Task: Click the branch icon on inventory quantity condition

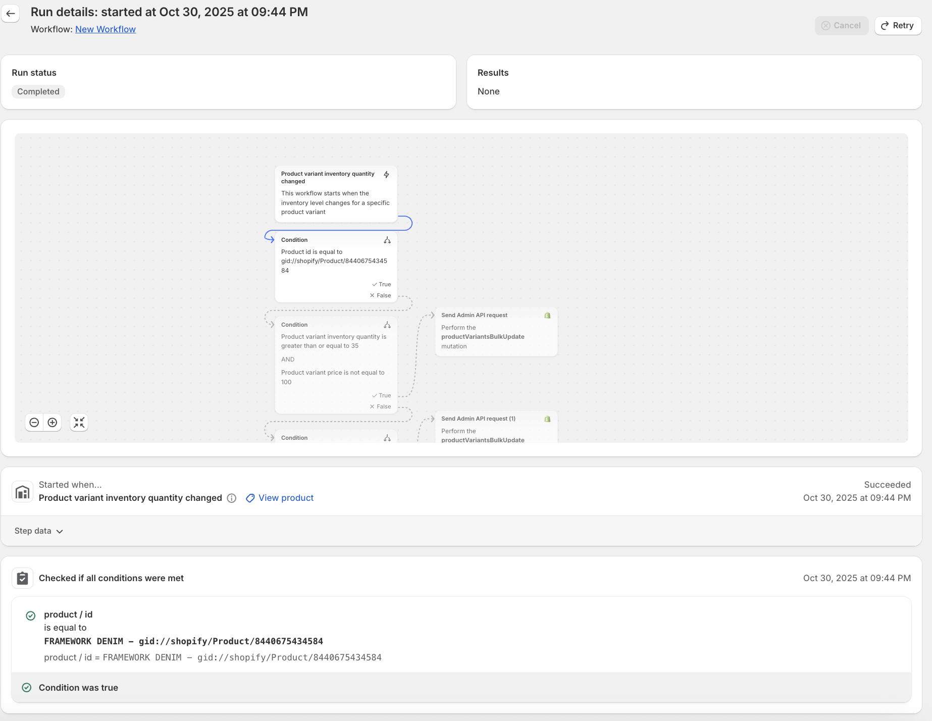Action: [387, 325]
